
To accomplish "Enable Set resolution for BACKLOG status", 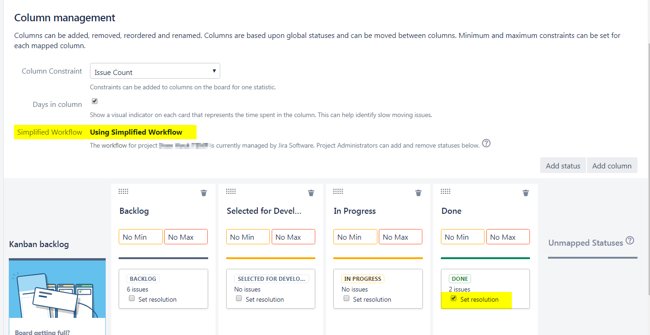I will (132, 298).
